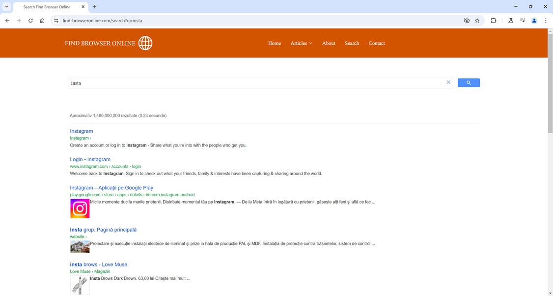Open site information icon in address bar

click(x=55, y=21)
